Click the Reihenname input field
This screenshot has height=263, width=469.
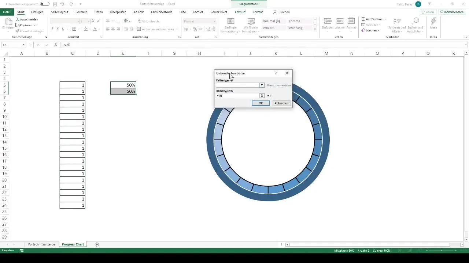point(237,85)
